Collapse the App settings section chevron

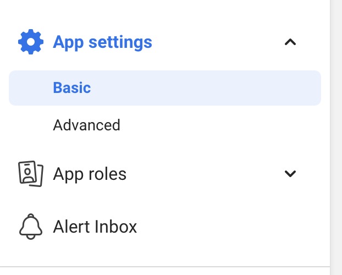290,42
